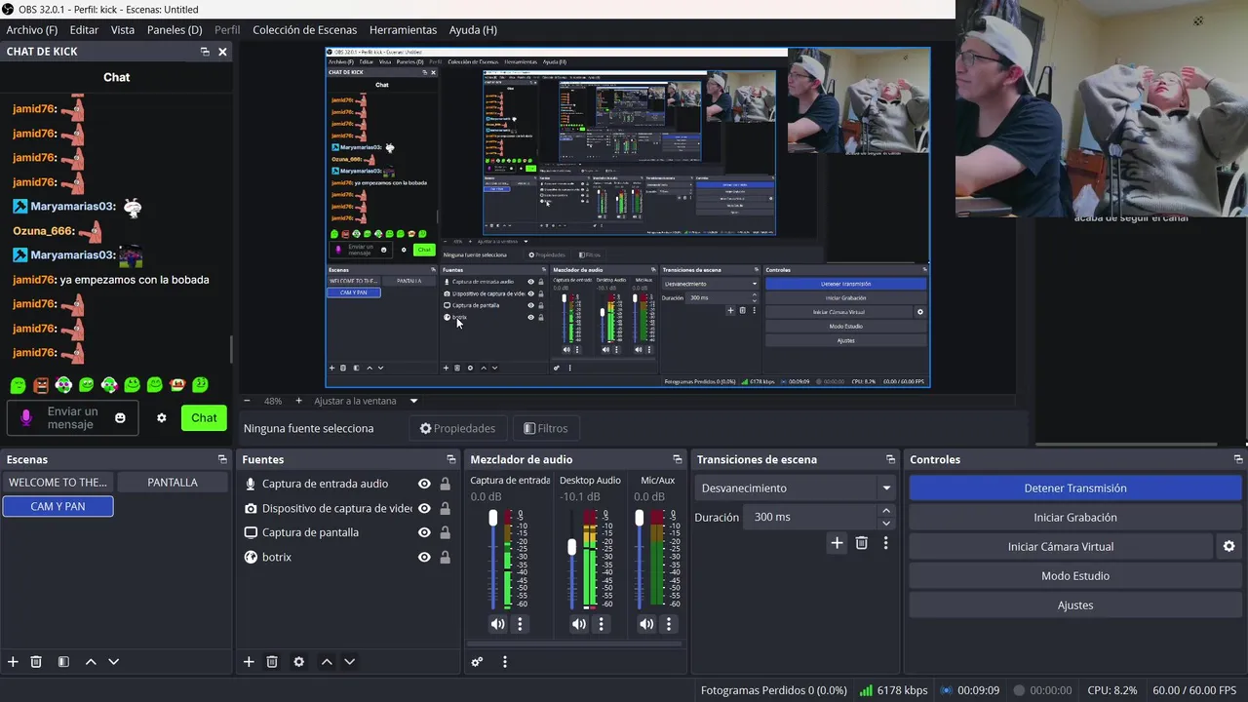The width and height of the screenshot is (1248, 702).
Task: Move scene down
Action: tap(113, 661)
